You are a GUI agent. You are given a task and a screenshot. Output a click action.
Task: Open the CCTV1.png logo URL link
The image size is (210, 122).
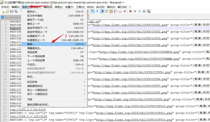[130, 25]
